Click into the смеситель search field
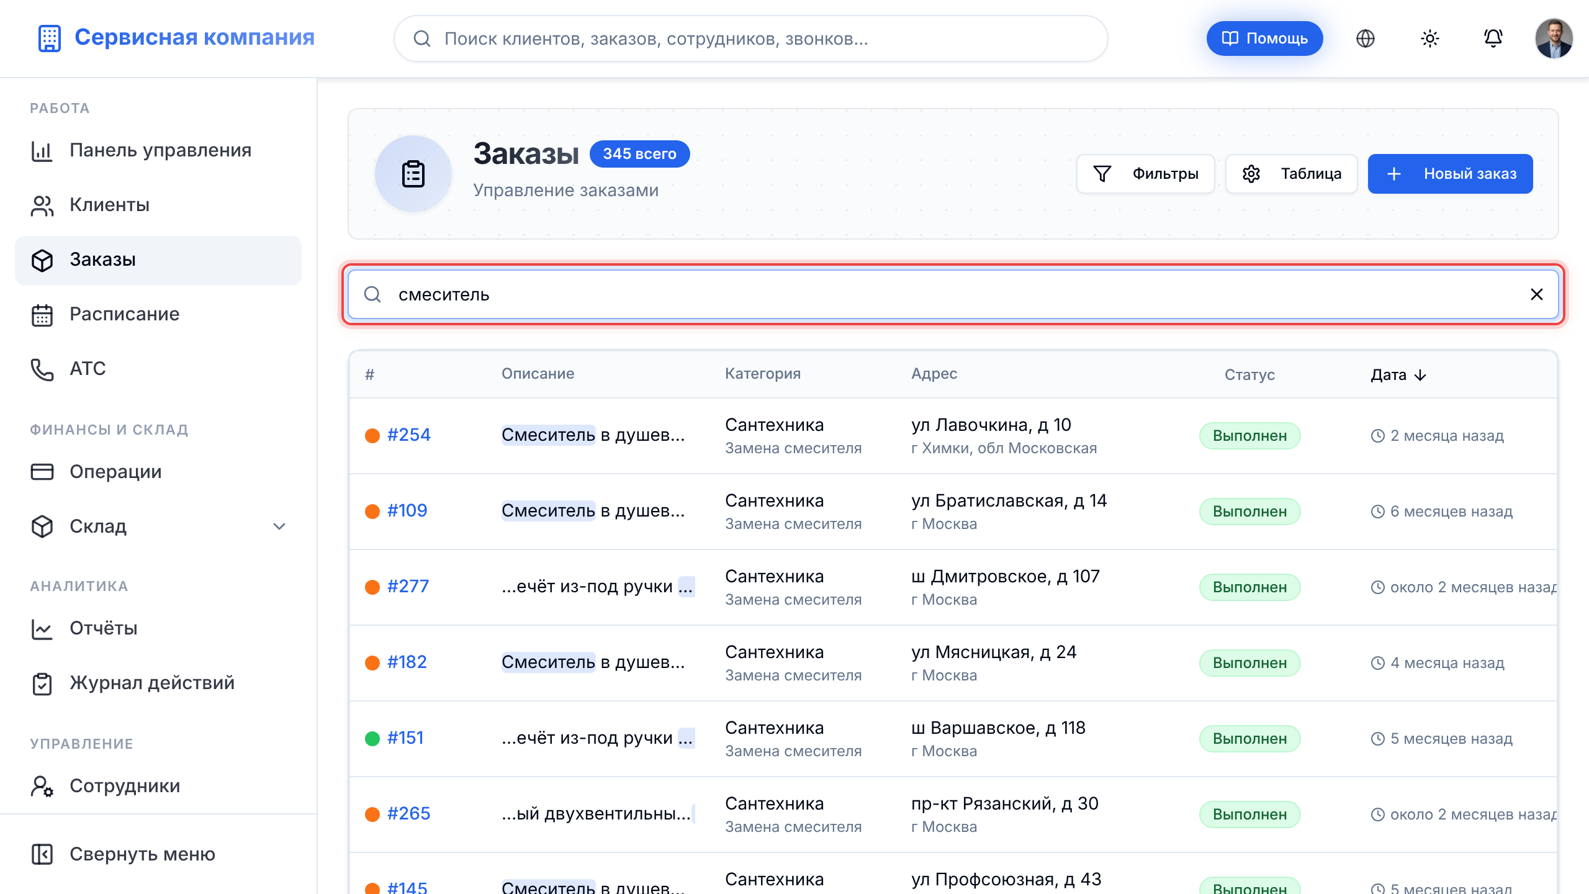Viewport: 1589px width, 894px height. coord(953,294)
